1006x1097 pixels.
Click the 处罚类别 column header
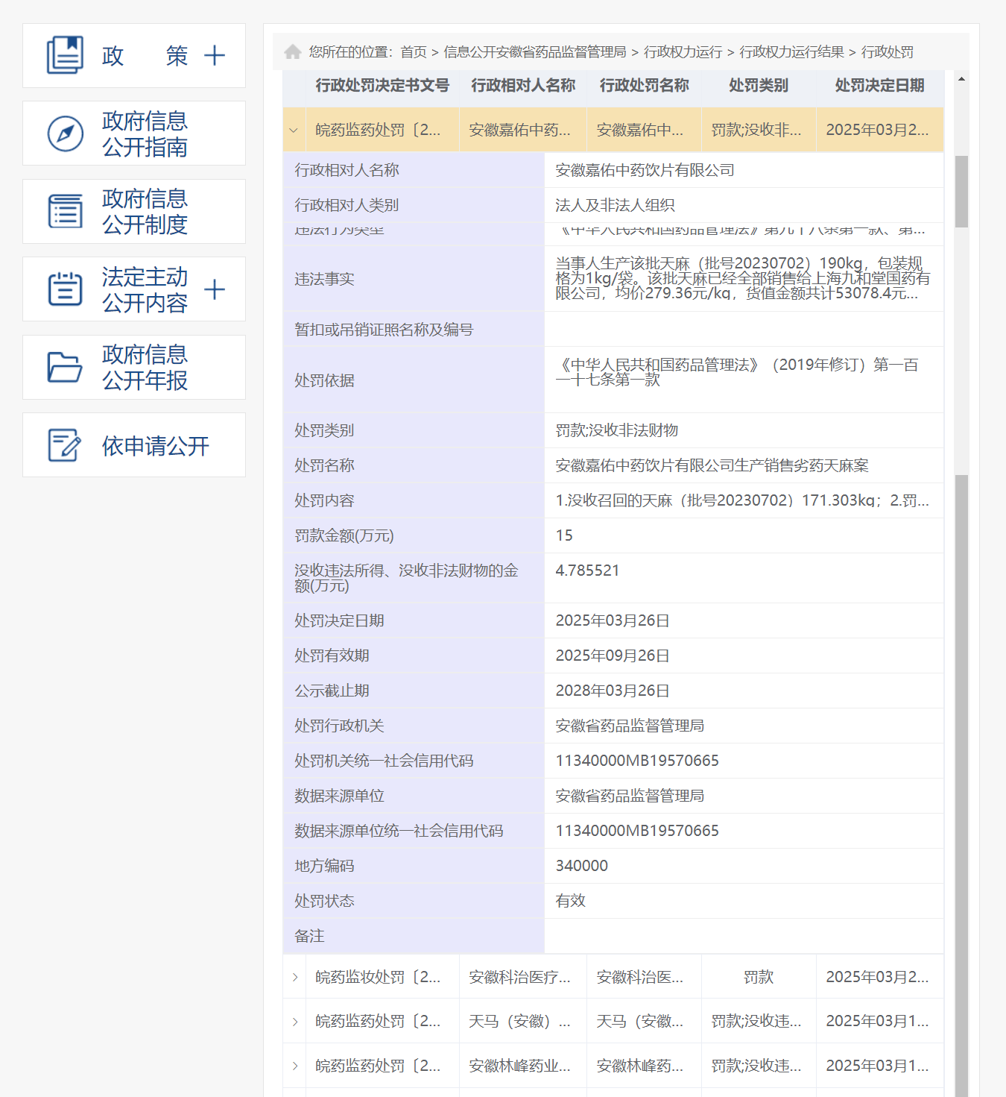tap(759, 86)
